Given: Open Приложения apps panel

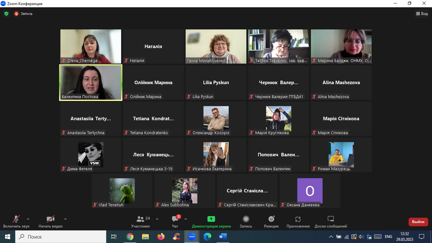Looking at the screenshot, I should 298,221.
